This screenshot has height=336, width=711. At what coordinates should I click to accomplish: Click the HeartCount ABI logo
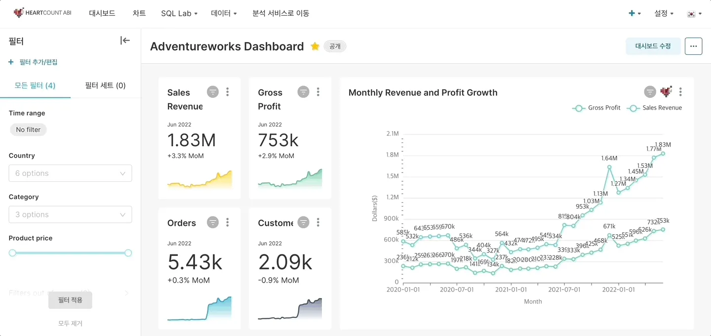pos(42,13)
